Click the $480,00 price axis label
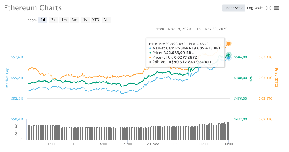 [240, 78]
